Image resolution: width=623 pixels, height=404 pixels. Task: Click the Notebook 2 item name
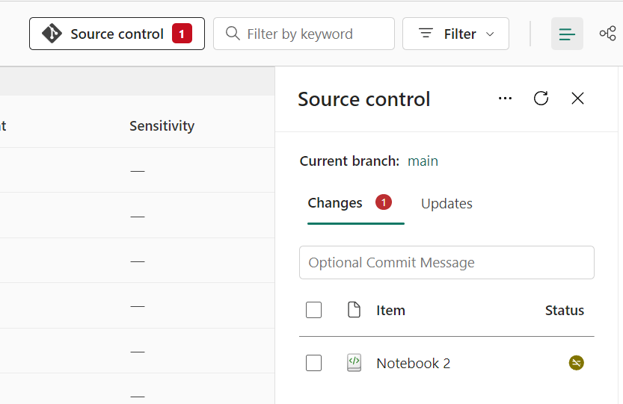coord(413,364)
